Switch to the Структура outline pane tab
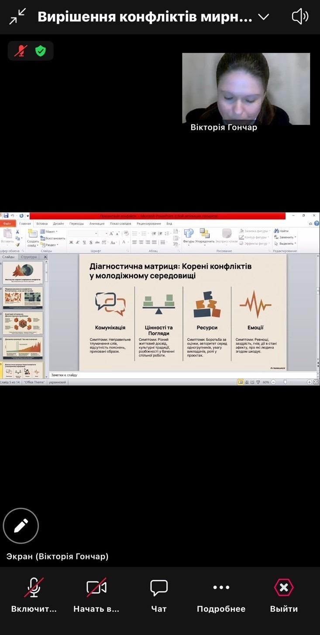 29,257
